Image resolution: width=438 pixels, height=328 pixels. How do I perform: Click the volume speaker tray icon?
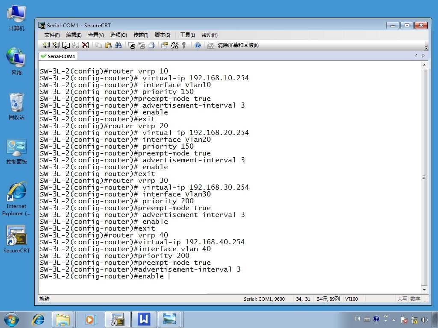coord(425,320)
